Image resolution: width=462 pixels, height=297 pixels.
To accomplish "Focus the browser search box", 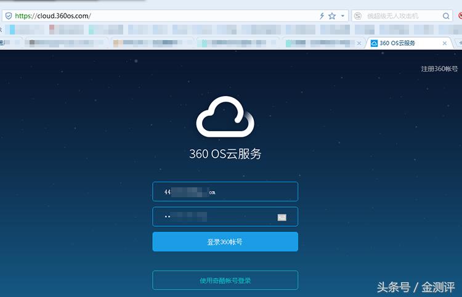I will [x=402, y=16].
